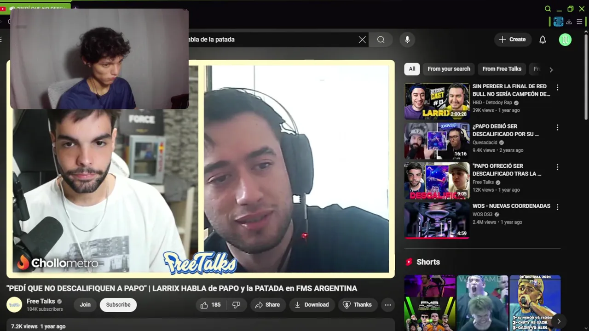589x331 pixels.
Task: Show more filter chips with arrow
Action: pos(551,69)
